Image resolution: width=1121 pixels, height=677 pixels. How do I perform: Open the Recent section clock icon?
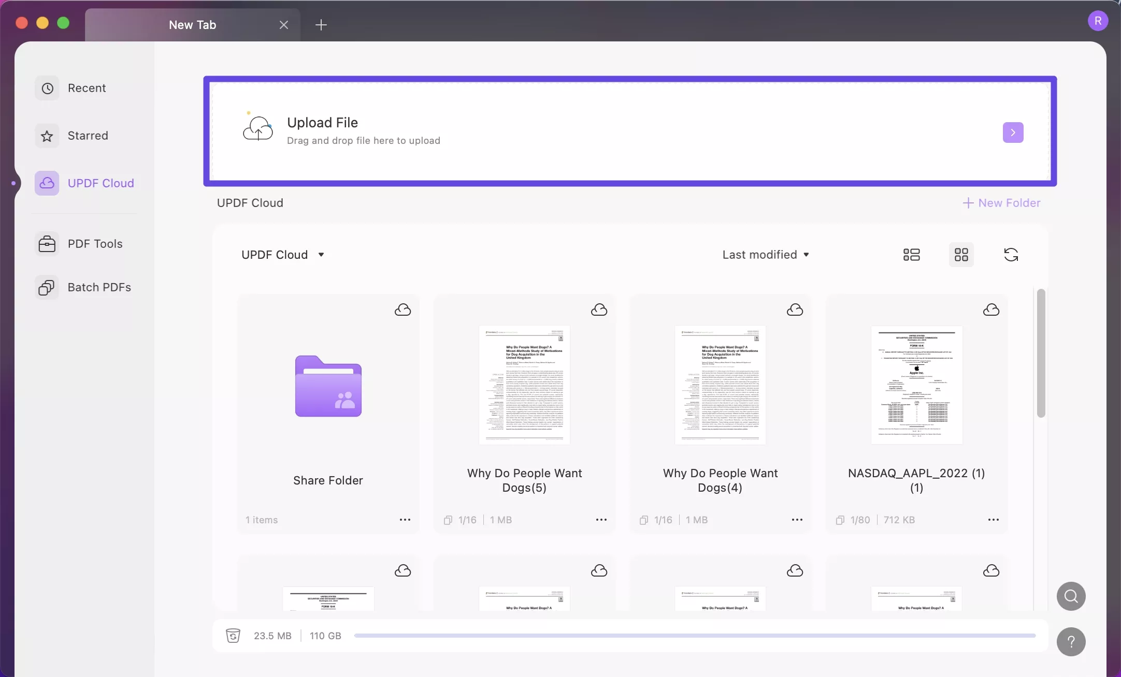point(47,88)
